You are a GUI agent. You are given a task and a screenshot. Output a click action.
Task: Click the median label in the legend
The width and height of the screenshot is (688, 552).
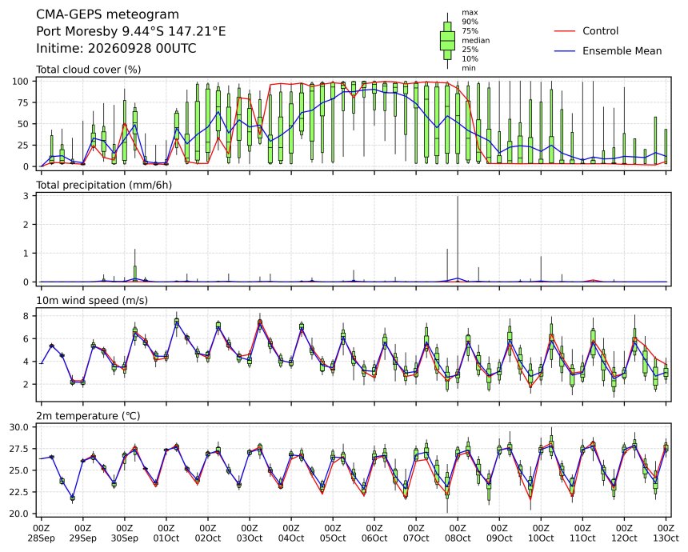coord(476,40)
